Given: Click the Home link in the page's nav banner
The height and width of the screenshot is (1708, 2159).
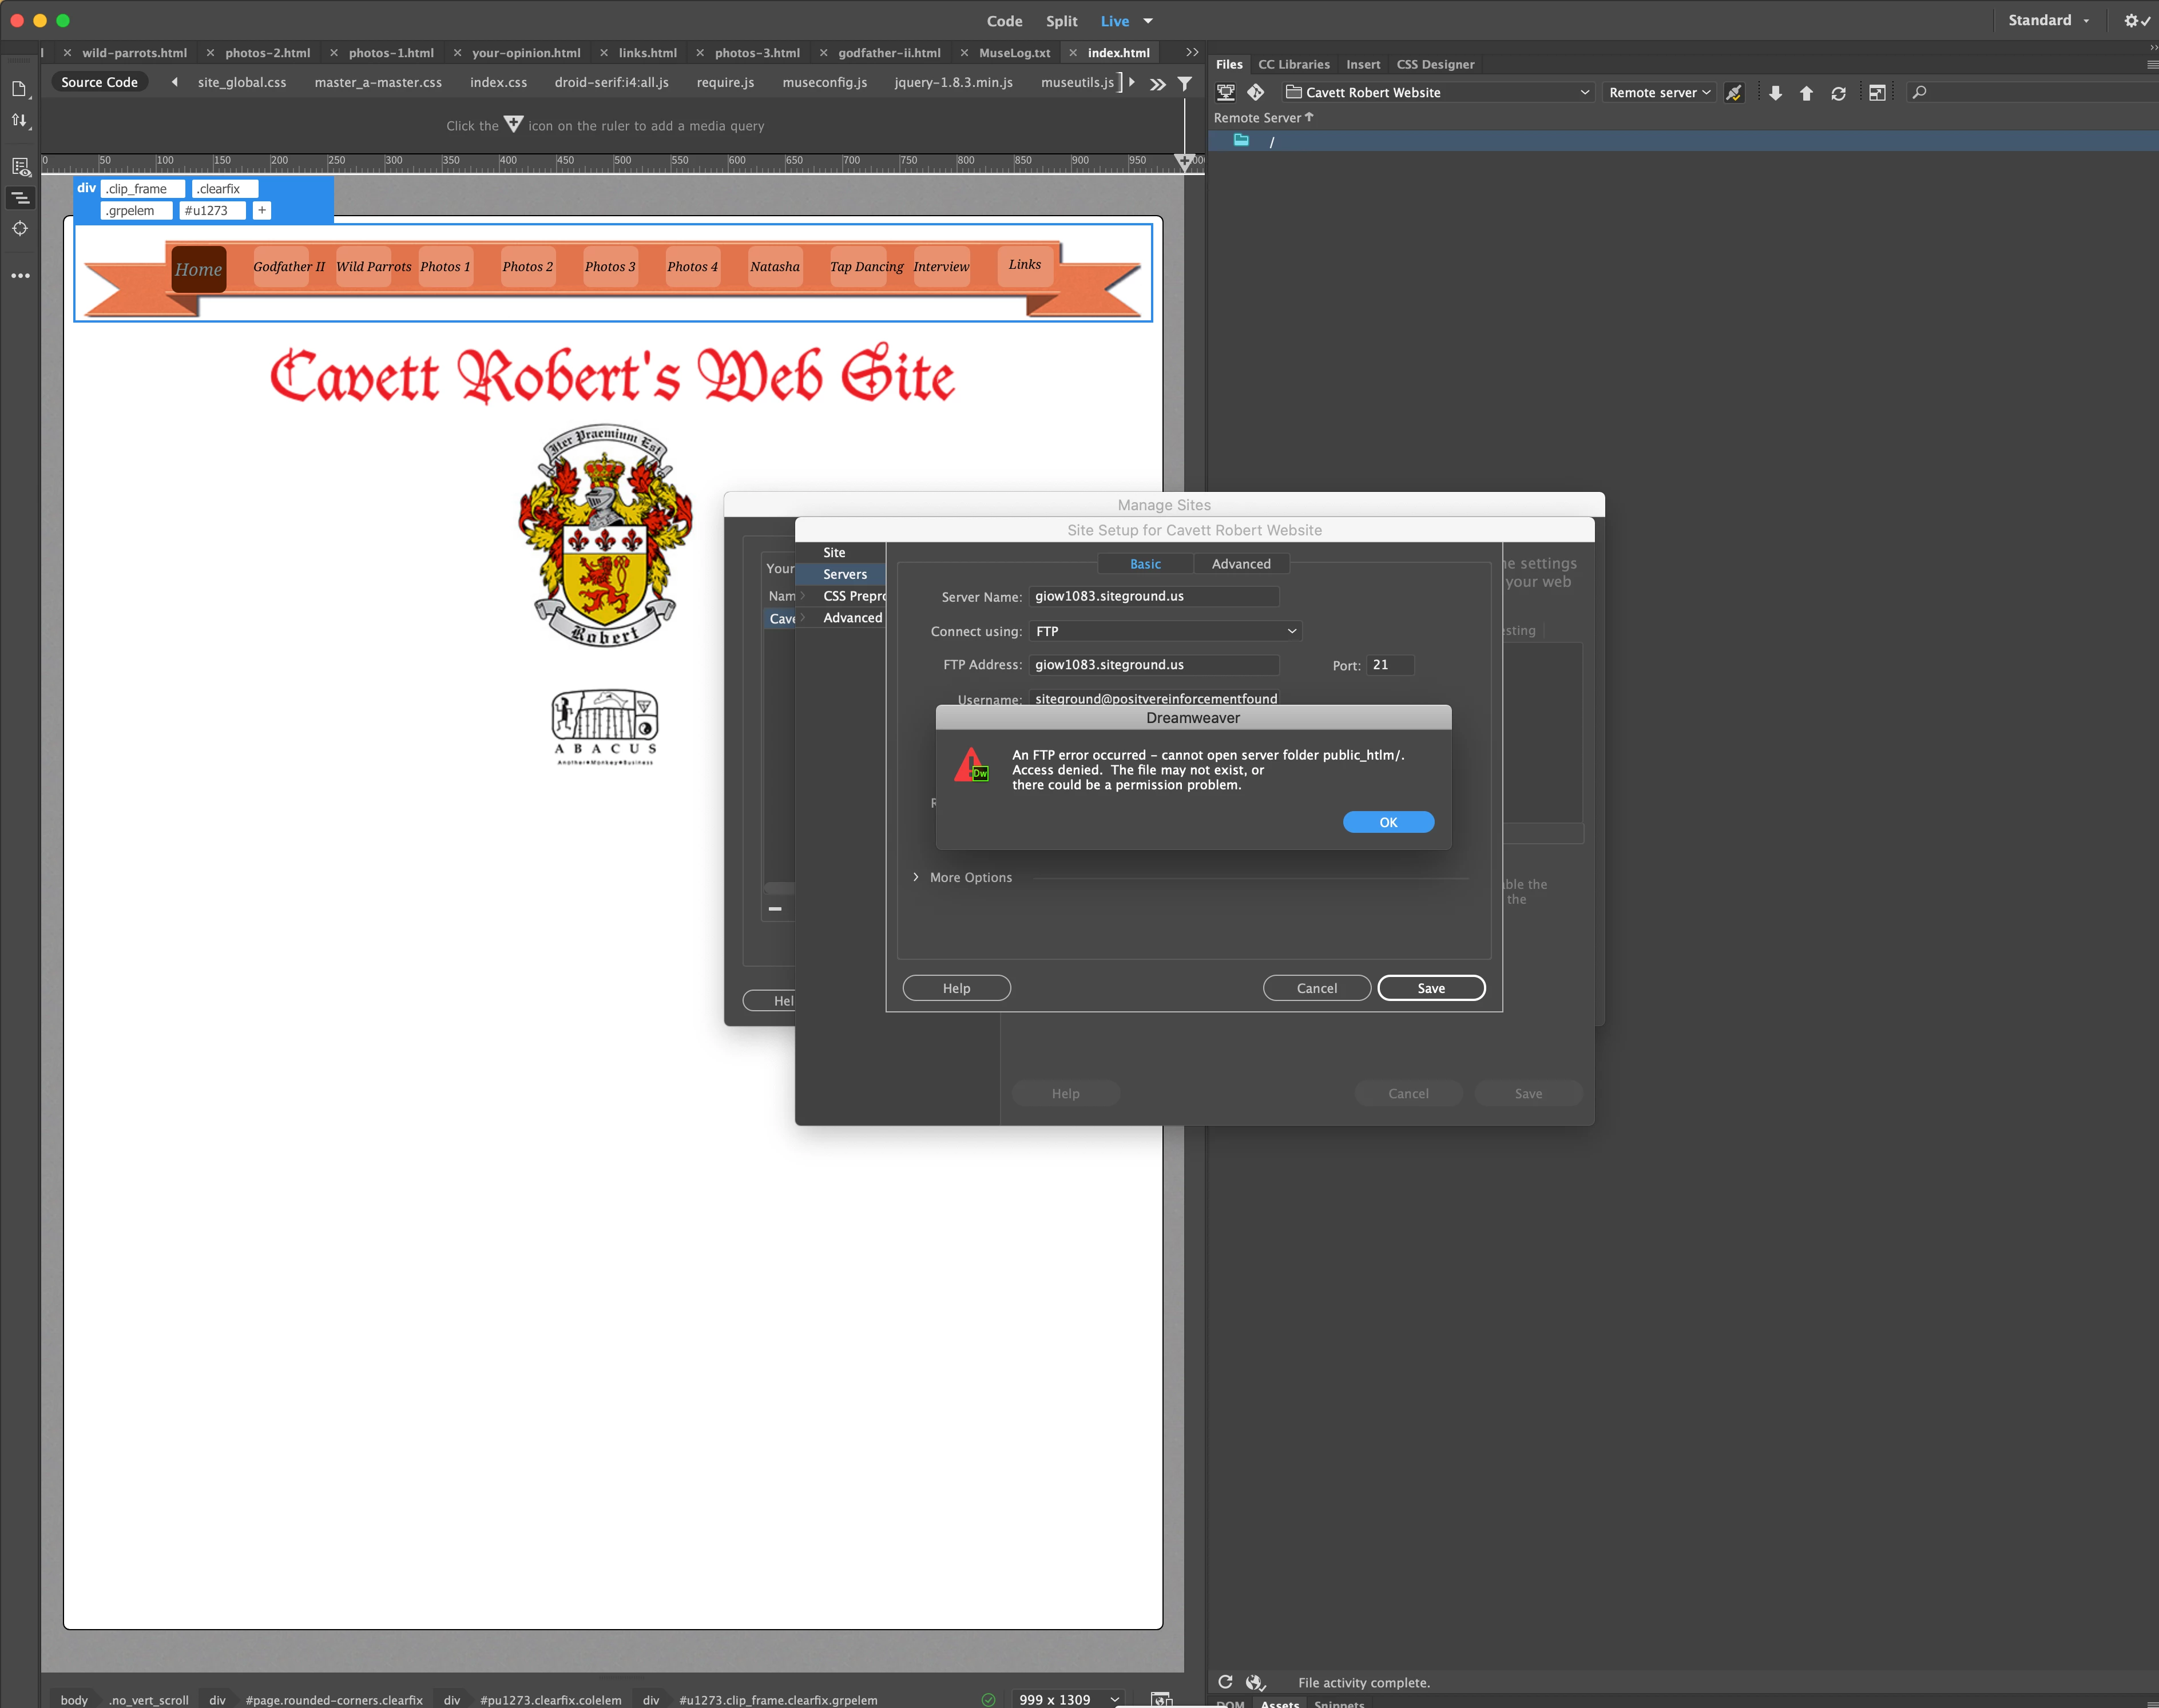Looking at the screenshot, I should (x=198, y=269).
